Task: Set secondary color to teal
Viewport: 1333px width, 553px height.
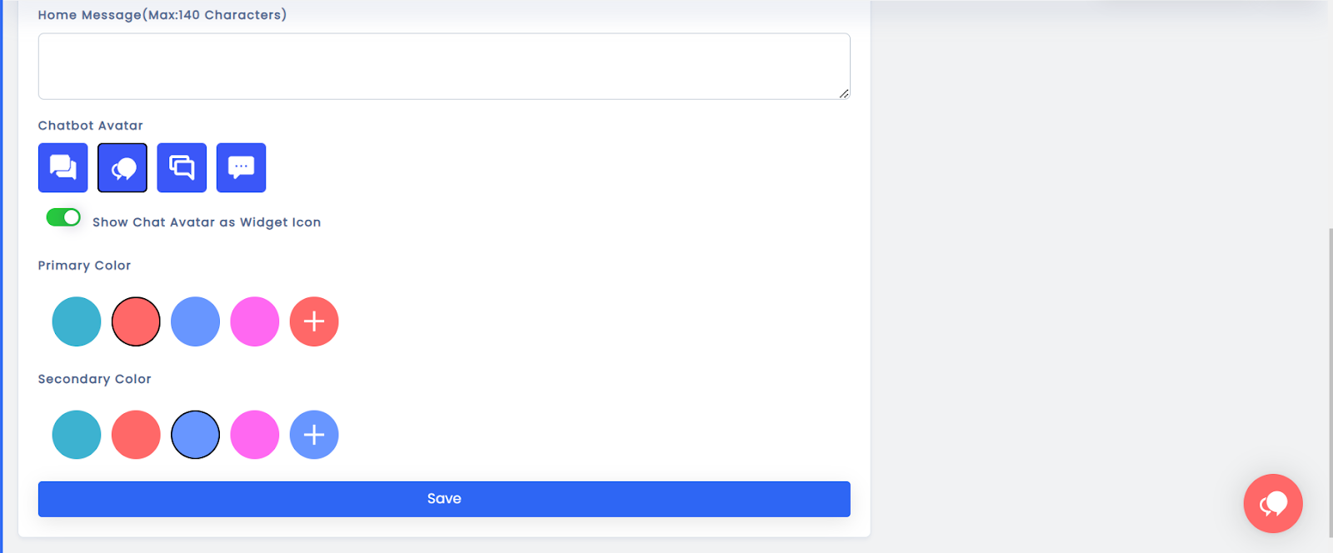Action: coord(77,435)
